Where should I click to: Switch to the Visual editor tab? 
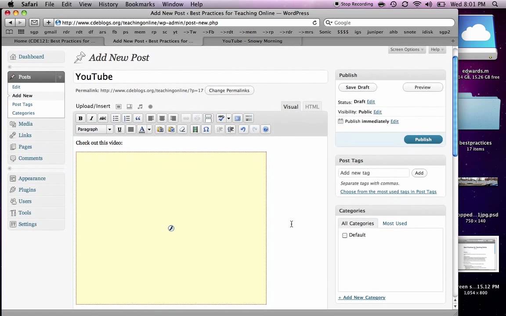click(x=291, y=107)
